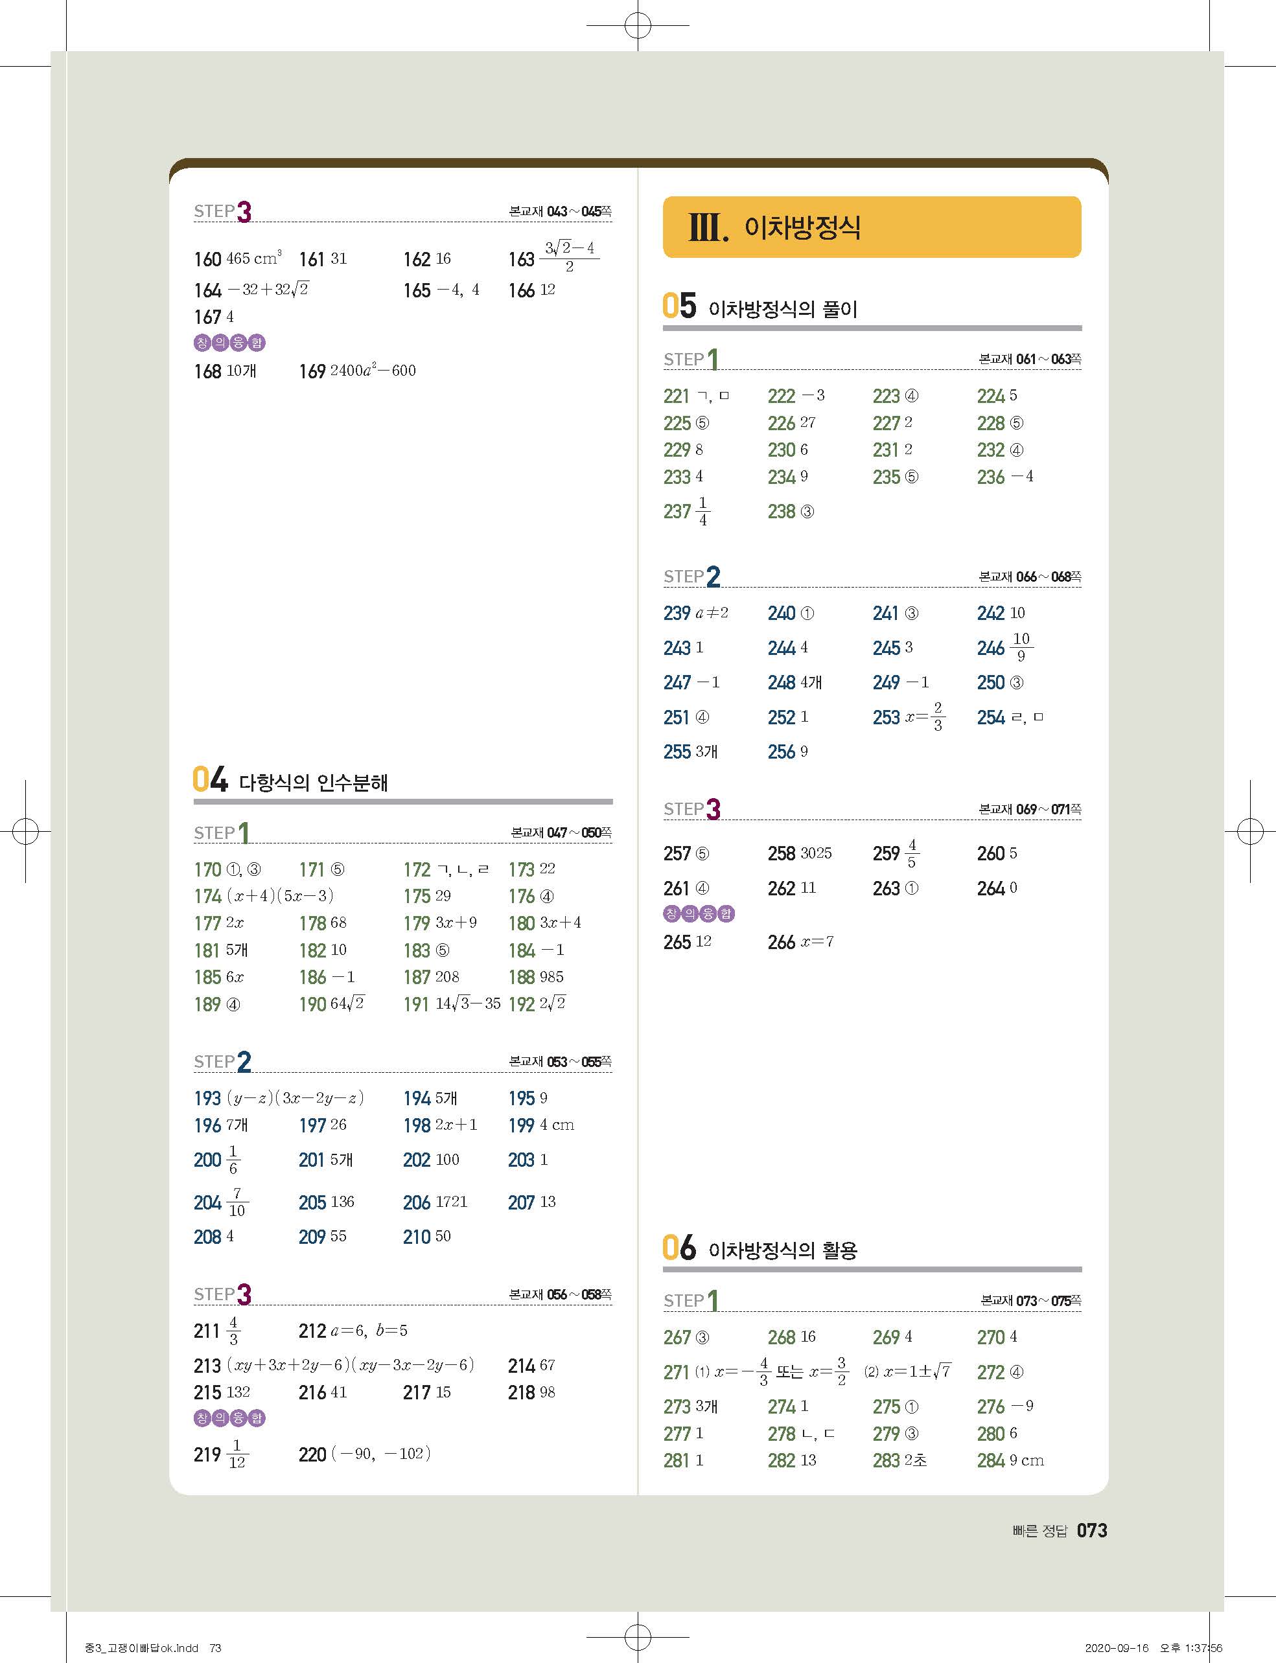1276x1663 pixels.
Task: Click 본교재 061~063쪽 page reference
Action: coord(1029,359)
